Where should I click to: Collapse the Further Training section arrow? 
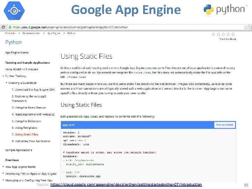[x=3, y=76]
